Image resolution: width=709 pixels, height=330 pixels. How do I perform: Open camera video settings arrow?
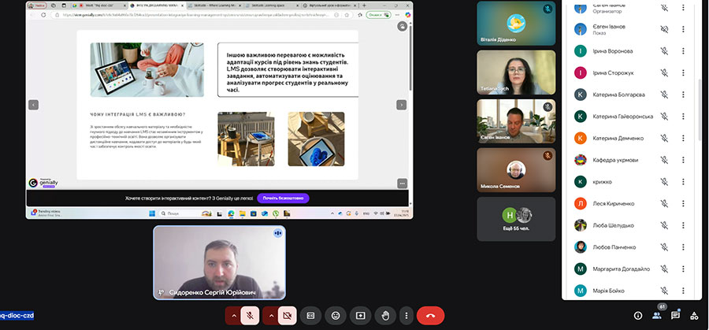pyautogui.click(x=271, y=316)
